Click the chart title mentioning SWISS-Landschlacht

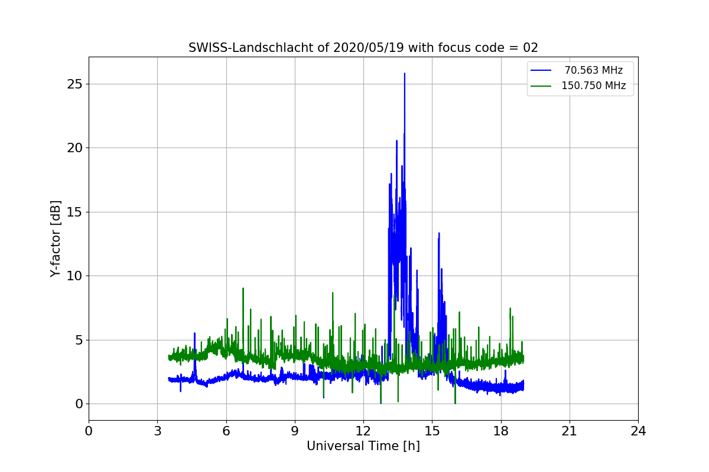pyautogui.click(x=363, y=48)
